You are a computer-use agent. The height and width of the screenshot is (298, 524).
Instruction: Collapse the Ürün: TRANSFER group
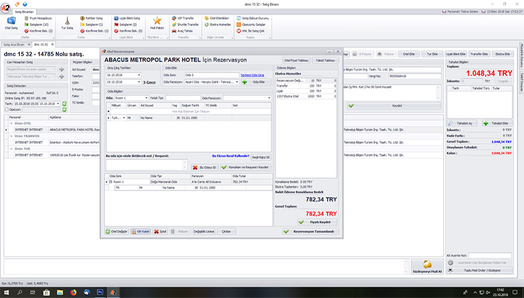(11, 136)
